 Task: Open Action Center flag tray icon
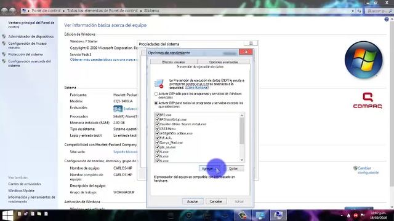[x=363, y=215]
